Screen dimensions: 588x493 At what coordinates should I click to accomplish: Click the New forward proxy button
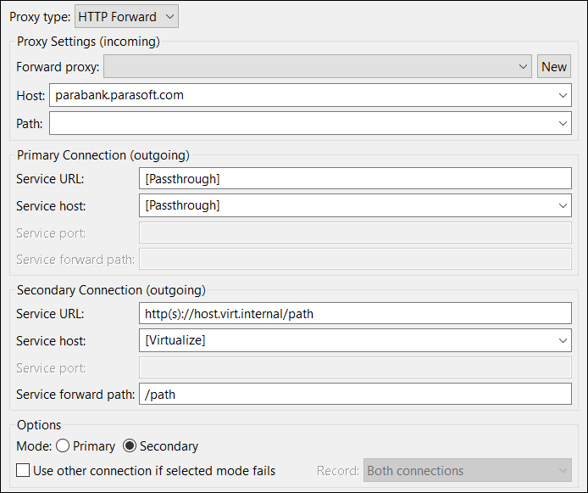click(x=554, y=66)
